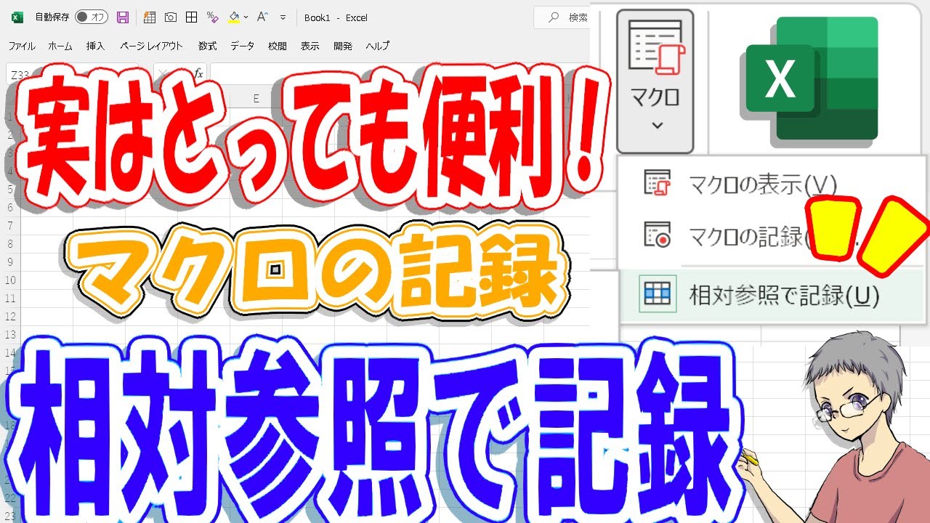Click the camera icon in quick access toolbar
This screenshot has width=930, height=523.
pyautogui.click(x=170, y=17)
